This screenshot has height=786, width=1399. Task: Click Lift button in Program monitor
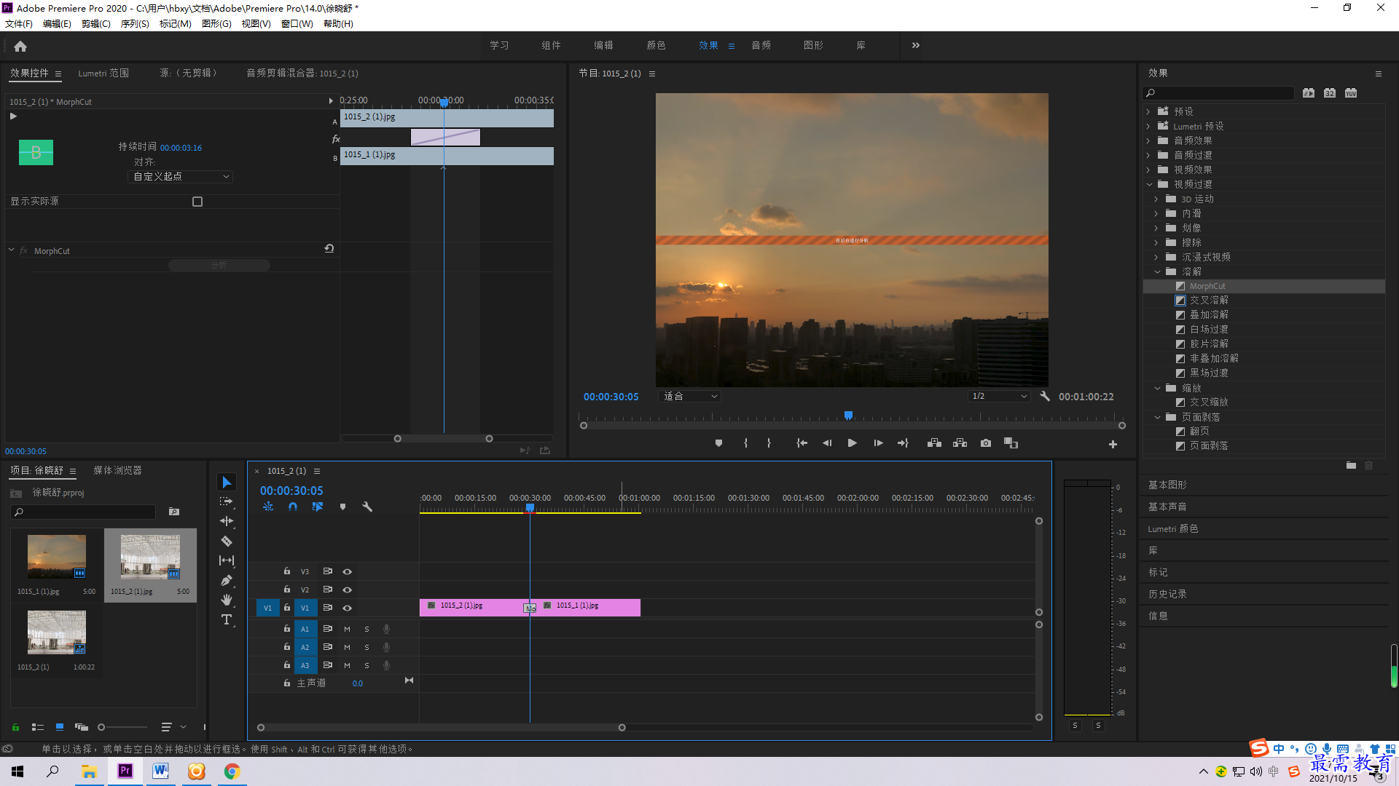934,443
